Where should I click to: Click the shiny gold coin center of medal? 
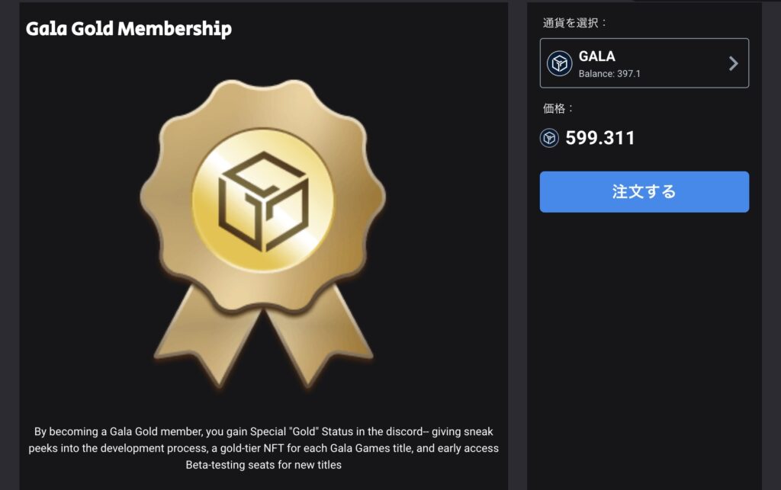point(263,200)
